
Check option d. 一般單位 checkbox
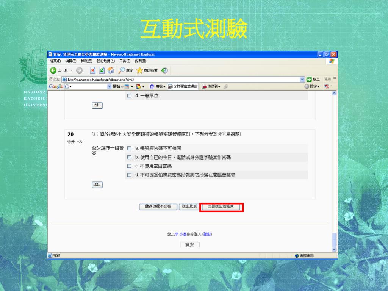(x=129, y=95)
